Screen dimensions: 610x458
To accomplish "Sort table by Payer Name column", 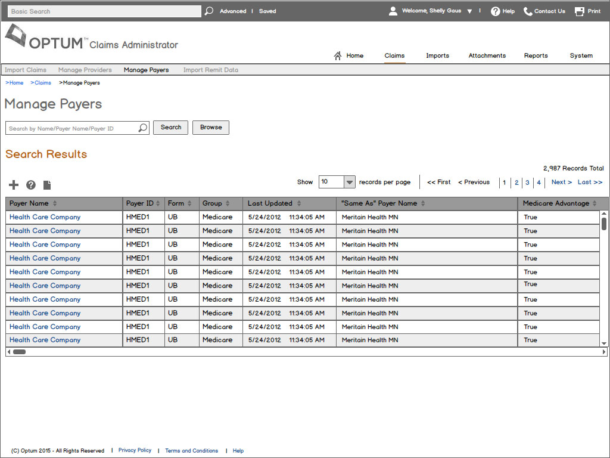I will 55,204.
